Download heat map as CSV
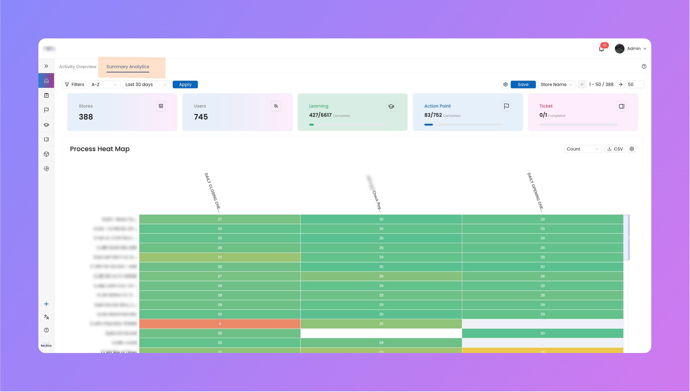 pos(615,149)
